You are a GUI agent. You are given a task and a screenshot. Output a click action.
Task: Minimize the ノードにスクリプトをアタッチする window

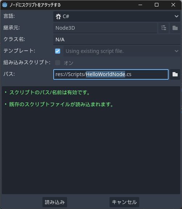(x=140, y=5)
